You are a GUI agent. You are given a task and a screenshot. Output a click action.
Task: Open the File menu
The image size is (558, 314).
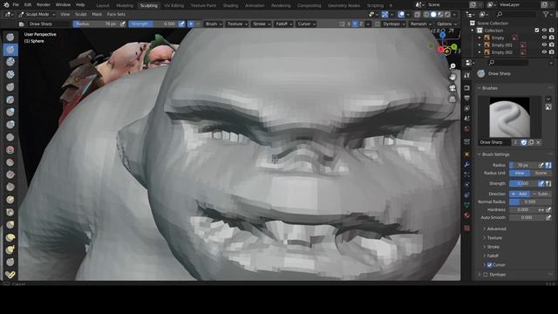pos(16,5)
